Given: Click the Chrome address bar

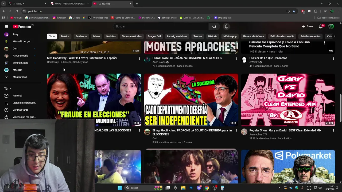Looking at the screenshot, I should pyautogui.click(x=155, y=11).
